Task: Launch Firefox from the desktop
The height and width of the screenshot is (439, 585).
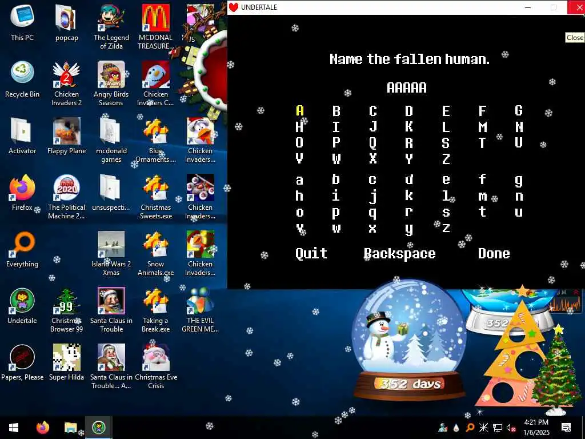Action: click(x=22, y=193)
